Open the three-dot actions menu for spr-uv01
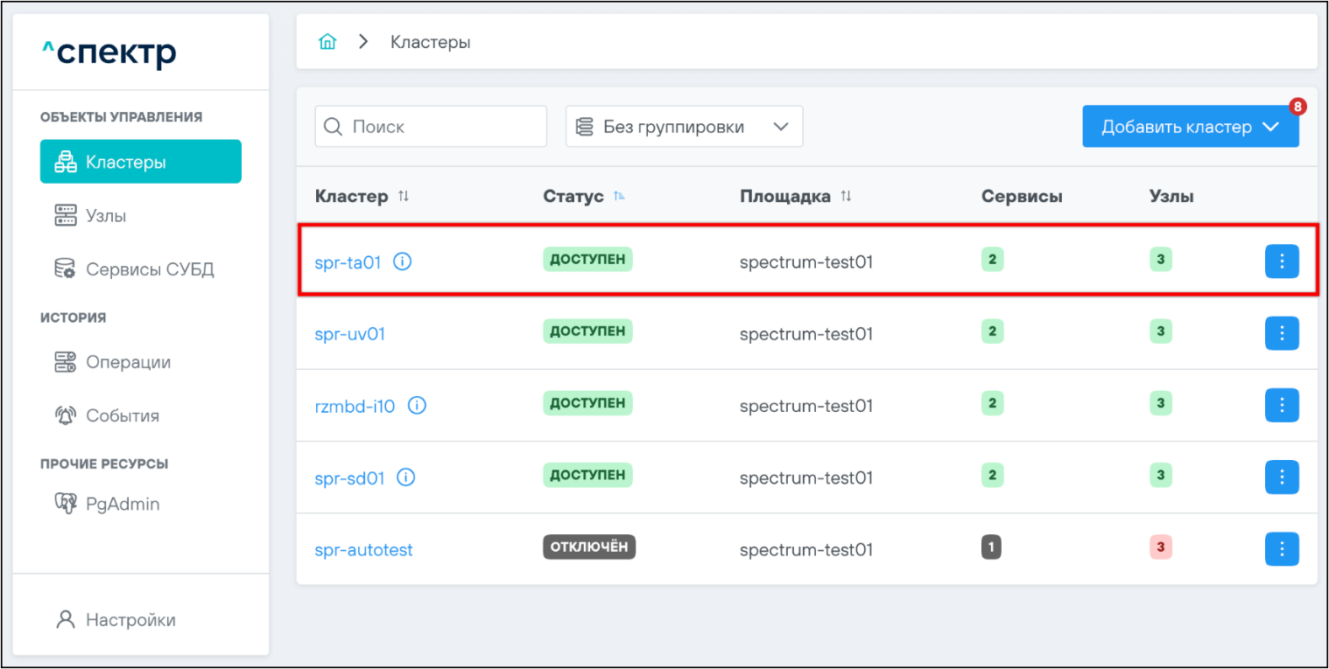The height and width of the screenshot is (669, 1329). click(1282, 333)
